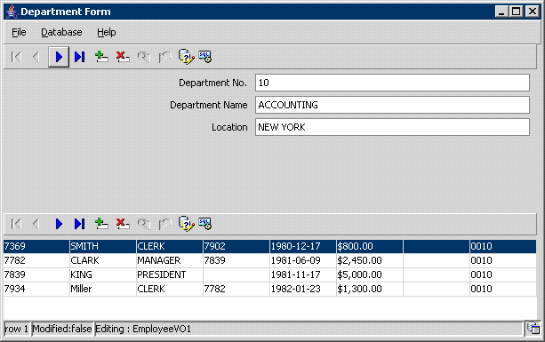This screenshot has width=545, height=342.
Task: Delete row in department toolbar
Action: pos(123,57)
